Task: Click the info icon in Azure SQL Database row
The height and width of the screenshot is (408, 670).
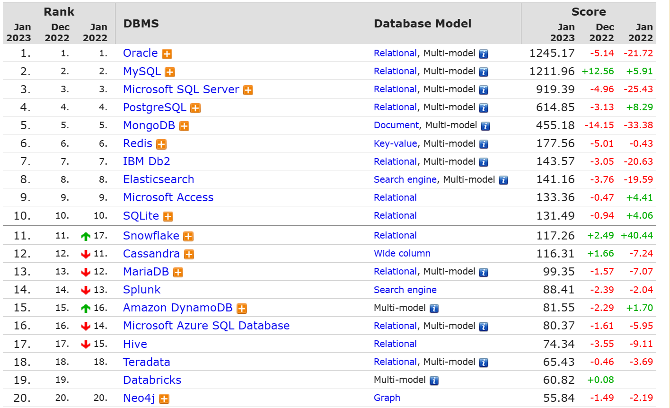Action: (484, 327)
